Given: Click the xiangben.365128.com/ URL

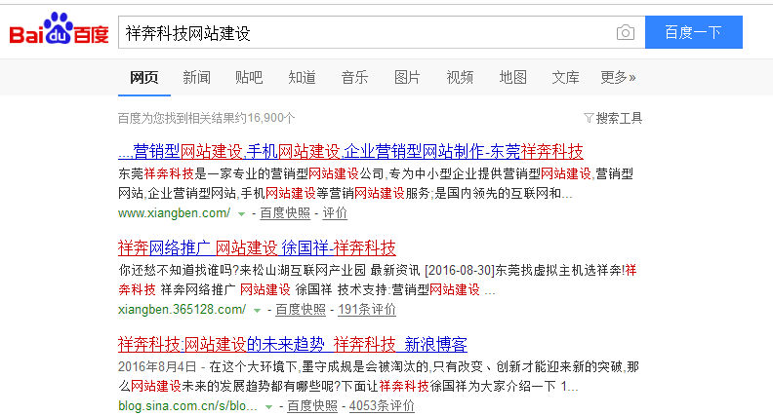Looking at the screenshot, I should point(182,310).
